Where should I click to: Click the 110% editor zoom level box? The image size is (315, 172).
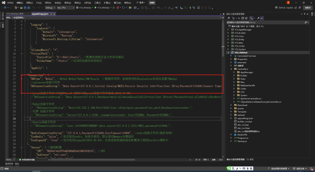[9, 159]
